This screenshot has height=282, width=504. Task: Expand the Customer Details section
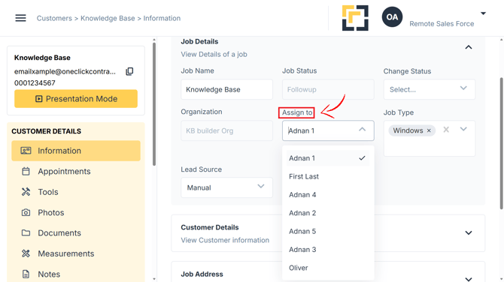point(469,233)
